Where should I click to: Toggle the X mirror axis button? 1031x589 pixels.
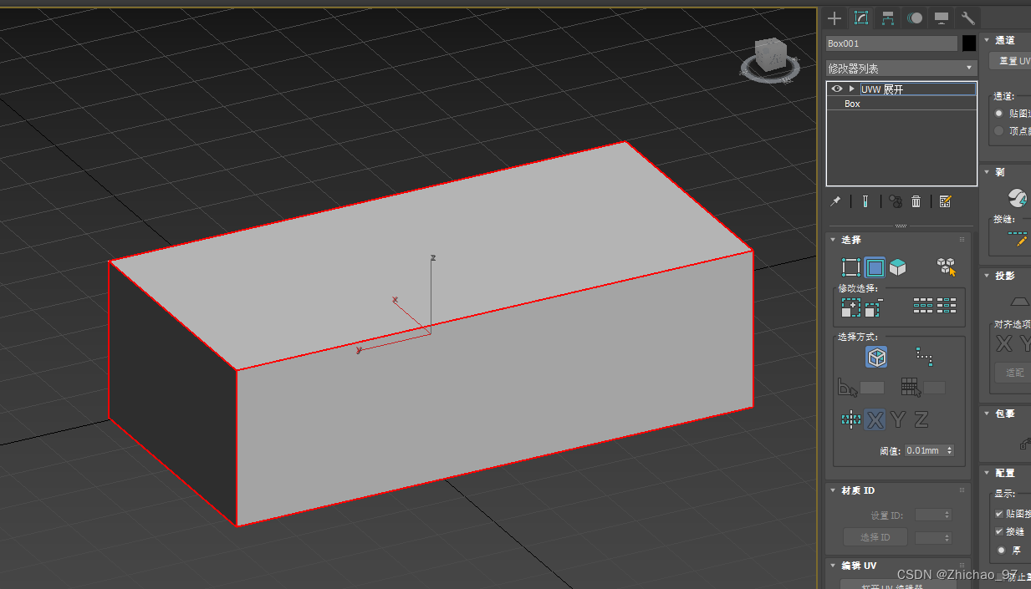click(x=875, y=419)
